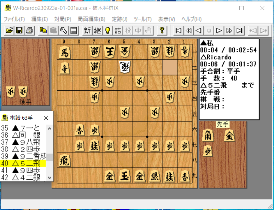Viewport: 274px width, 210px height.
Task: Close the 棋譜 63手 panel
Action: coord(46,118)
